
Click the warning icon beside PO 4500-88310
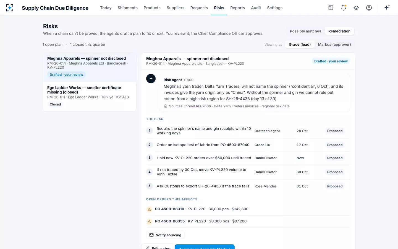149,209
